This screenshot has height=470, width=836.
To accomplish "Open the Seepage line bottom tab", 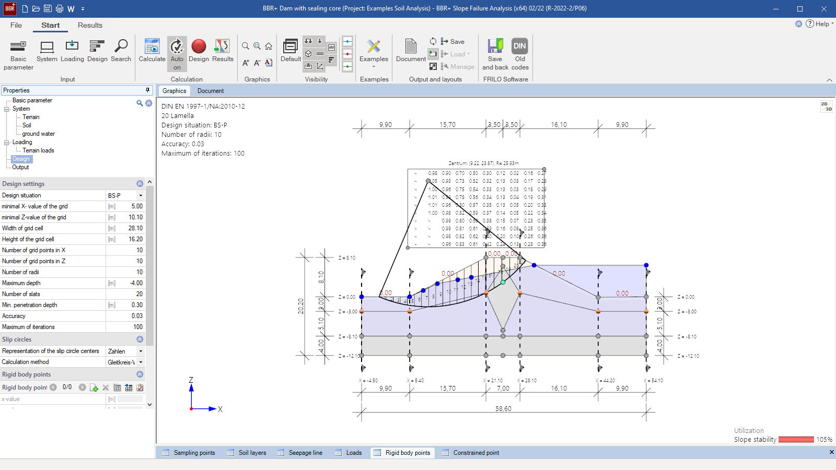I will pos(300,453).
